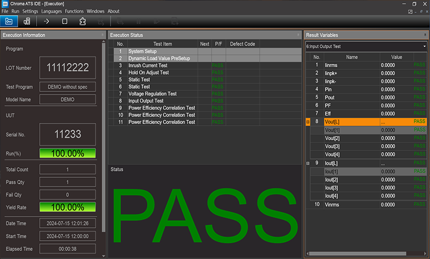Open the Settings menu
This screenshot has height=259, width=430.
coord(30,11)
